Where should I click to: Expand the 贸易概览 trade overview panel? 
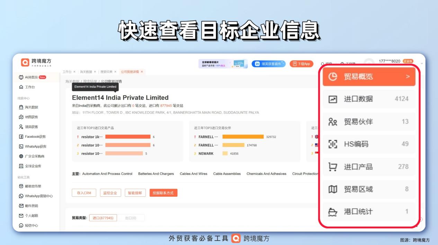coord(369,77)
